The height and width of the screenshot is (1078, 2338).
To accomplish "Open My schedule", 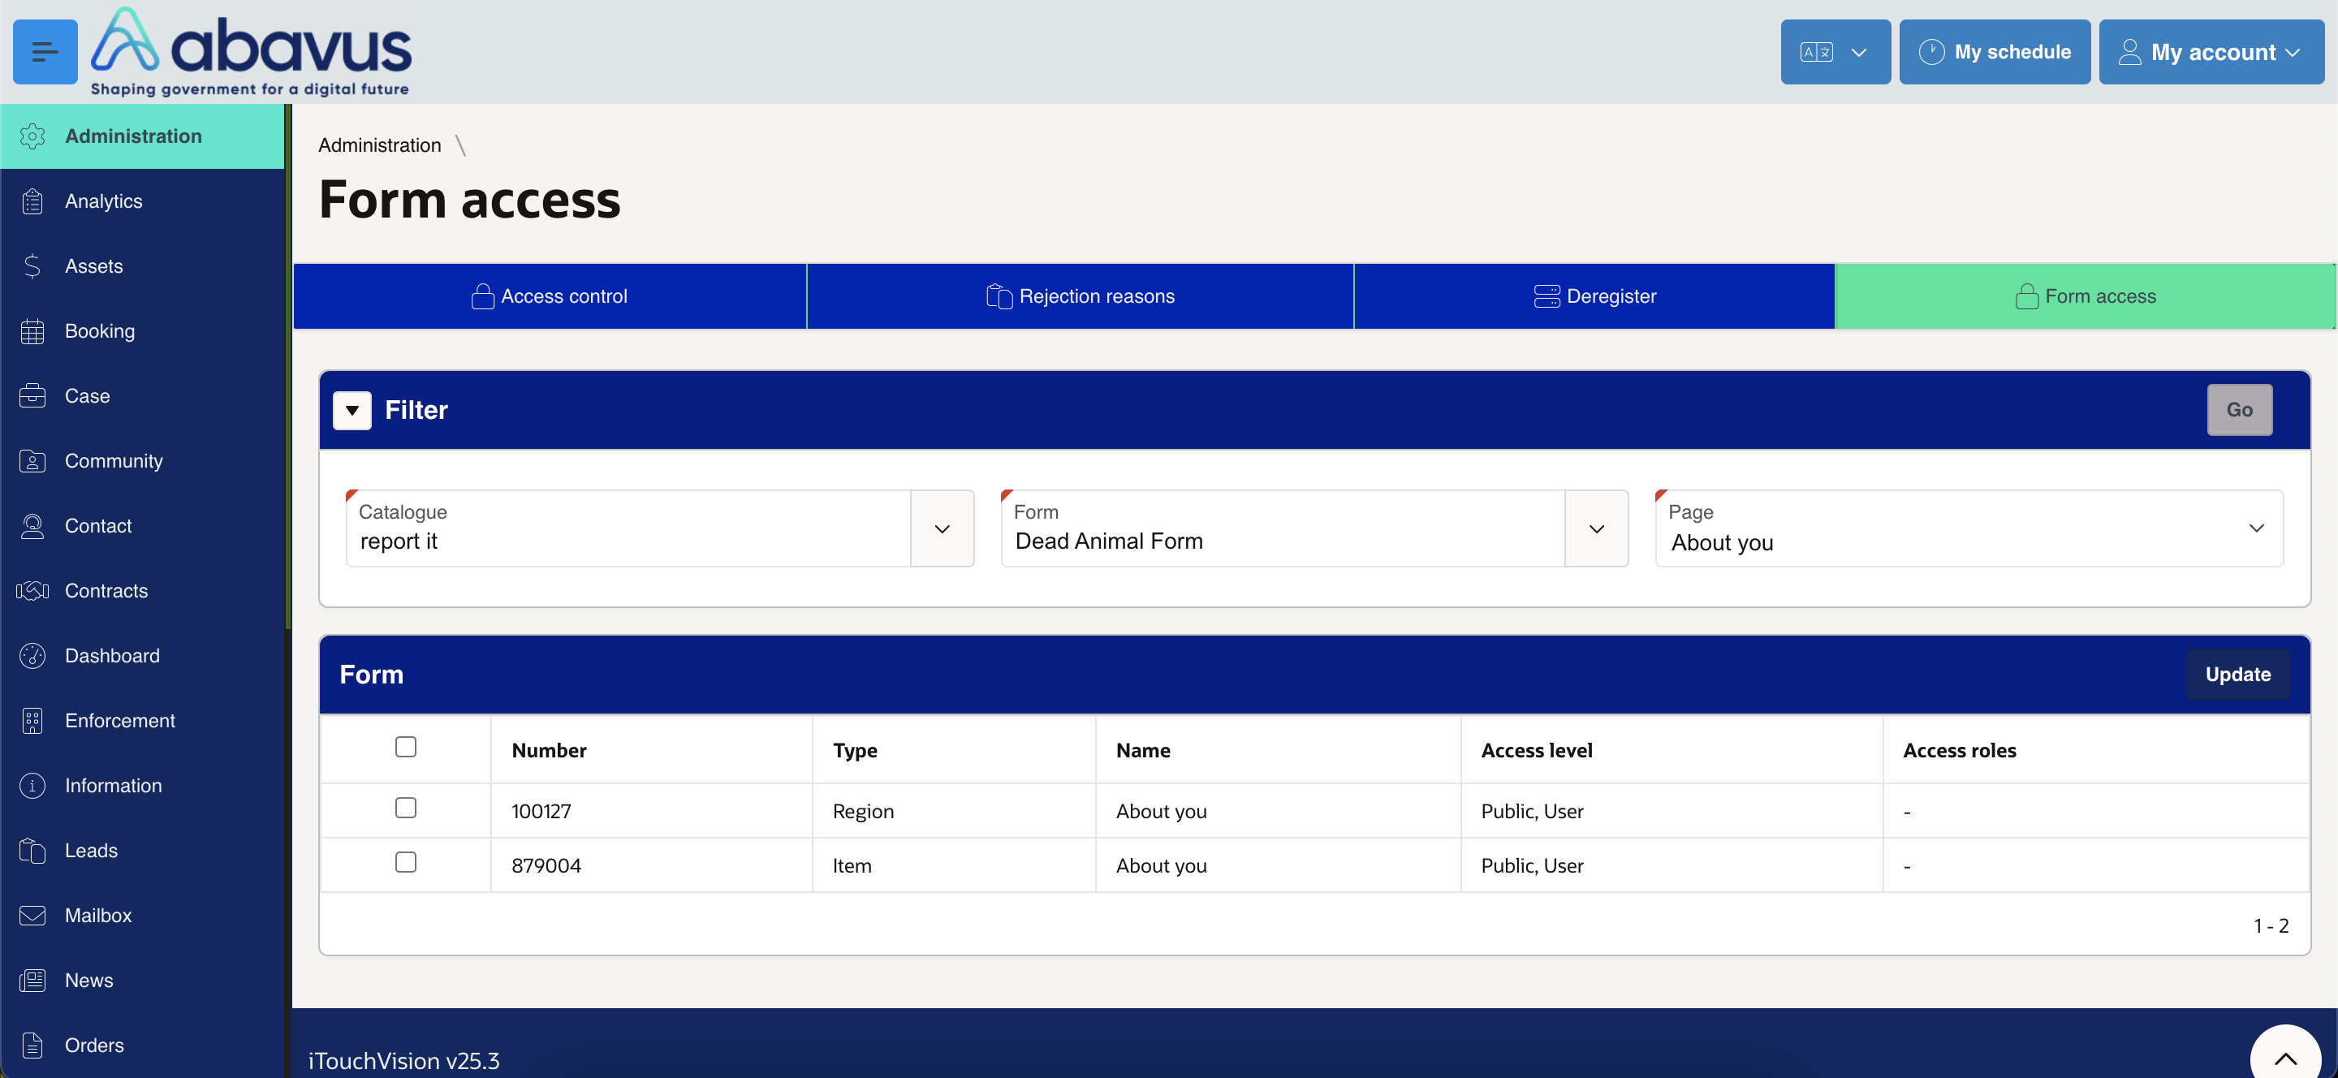I will coord(1994,52).
